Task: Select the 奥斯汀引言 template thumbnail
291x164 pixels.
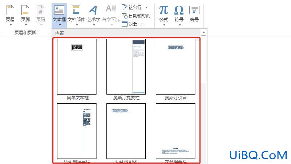Action: [175, 67]
